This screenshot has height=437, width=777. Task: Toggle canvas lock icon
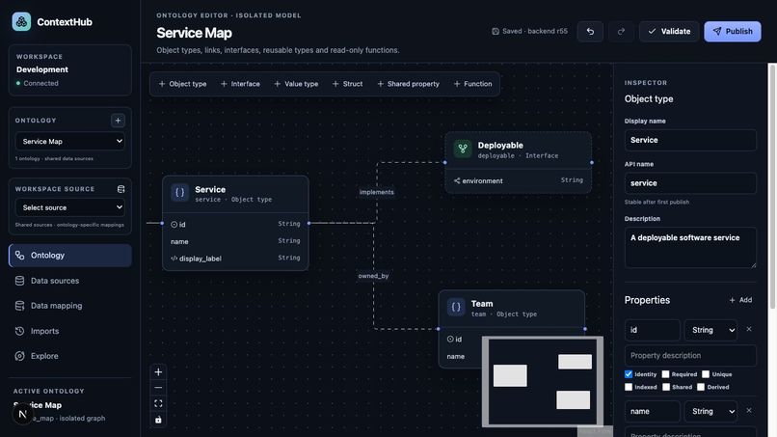[x=158, y=420]
